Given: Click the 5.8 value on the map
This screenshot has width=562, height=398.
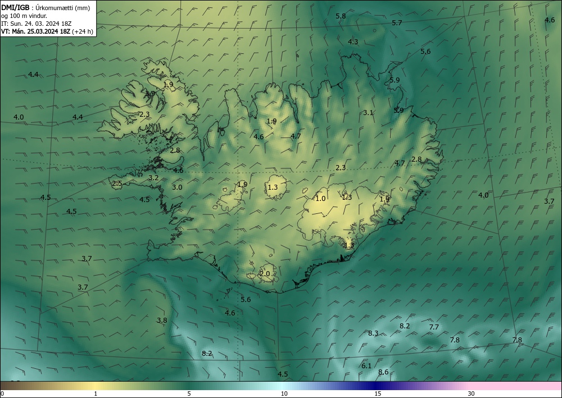Looking at the screenshot, I should [341, 16].
